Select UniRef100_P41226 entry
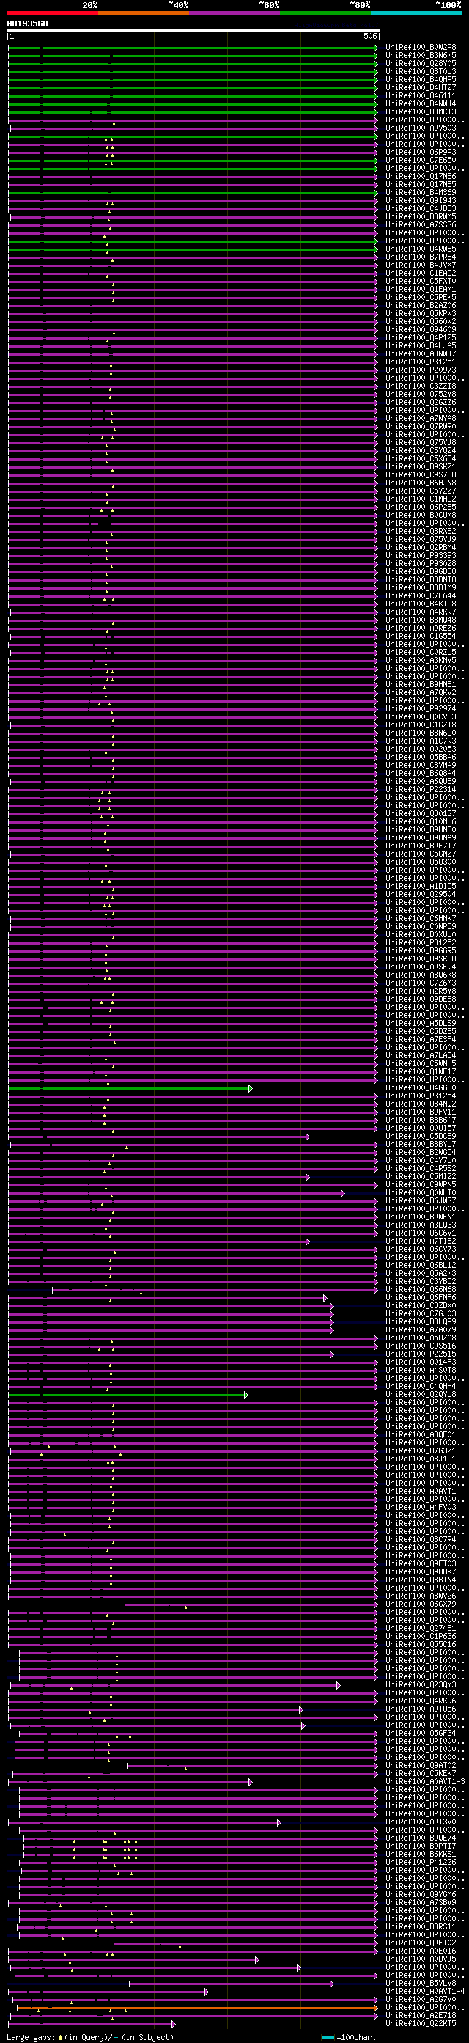The image size is (469, 2043). pos(421,1862)
